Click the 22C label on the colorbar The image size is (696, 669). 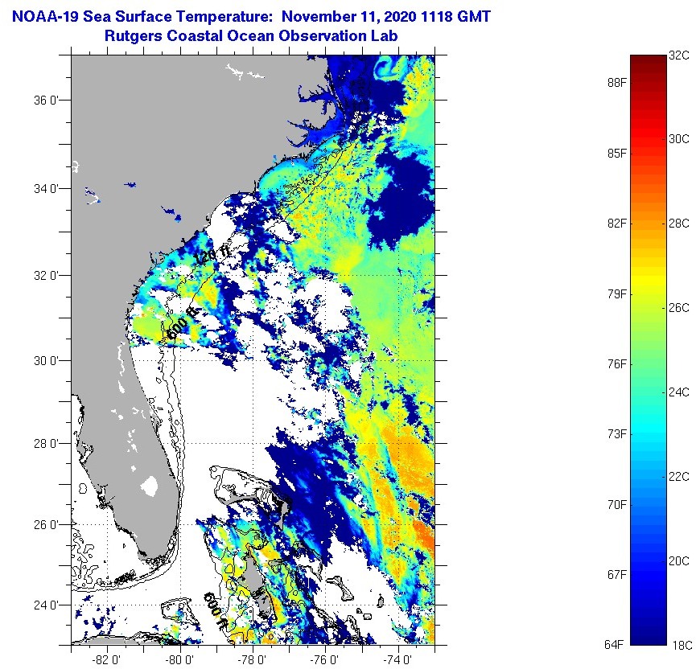click(x=678, y=477)
